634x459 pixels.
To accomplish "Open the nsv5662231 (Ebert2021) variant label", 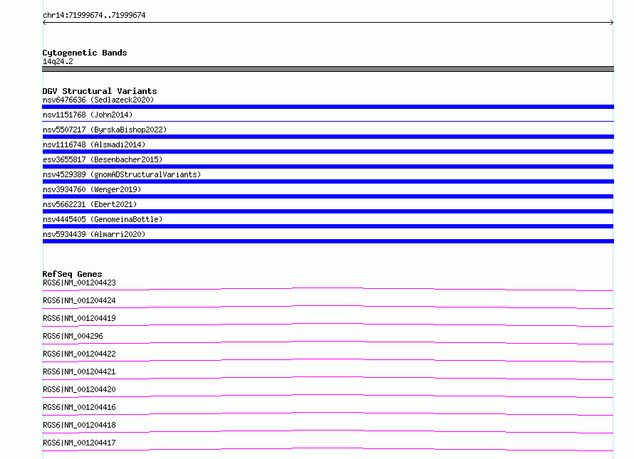I will click(90, 204).
